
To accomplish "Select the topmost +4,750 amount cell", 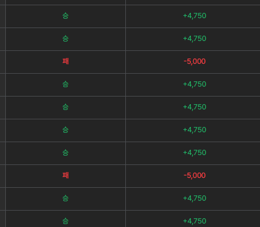I will click(194, 16).
